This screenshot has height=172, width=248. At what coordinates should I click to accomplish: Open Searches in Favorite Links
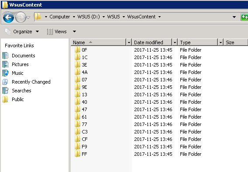(x=21, y=91)
